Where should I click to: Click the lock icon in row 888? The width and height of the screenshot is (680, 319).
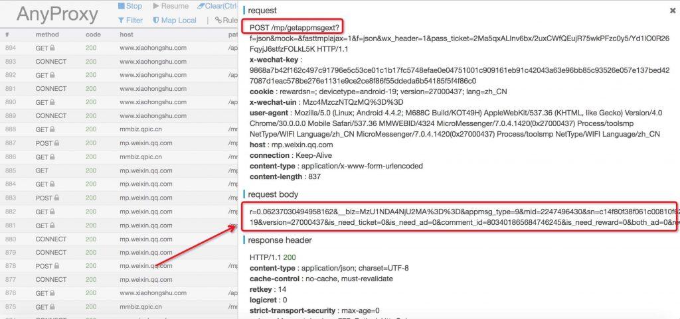tap(52, 130)
